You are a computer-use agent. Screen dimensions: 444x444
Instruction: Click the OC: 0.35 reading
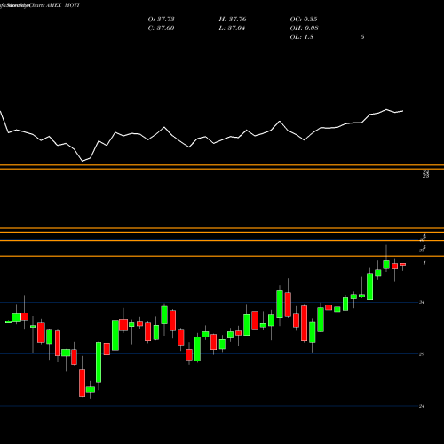tap(304, 20)
